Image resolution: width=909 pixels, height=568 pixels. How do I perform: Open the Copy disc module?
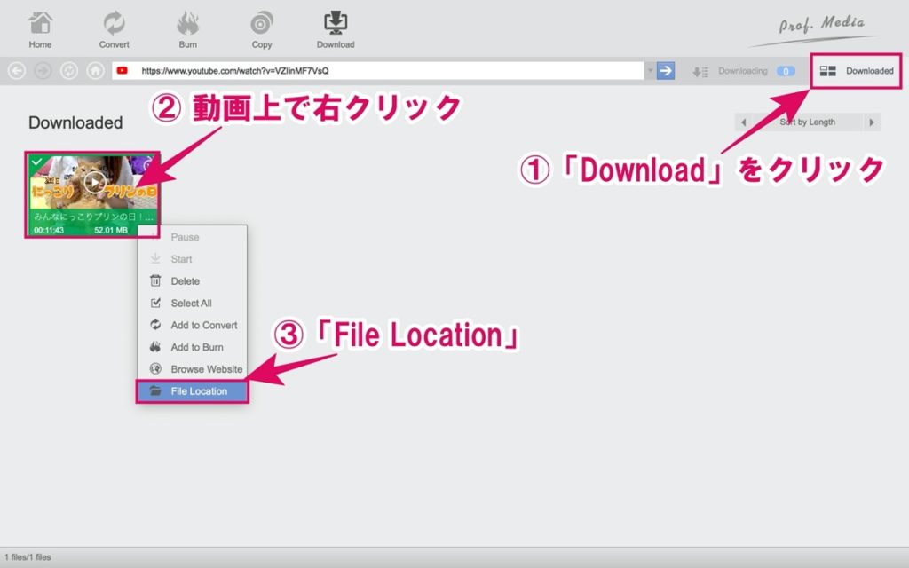click(x=262, y=29)
